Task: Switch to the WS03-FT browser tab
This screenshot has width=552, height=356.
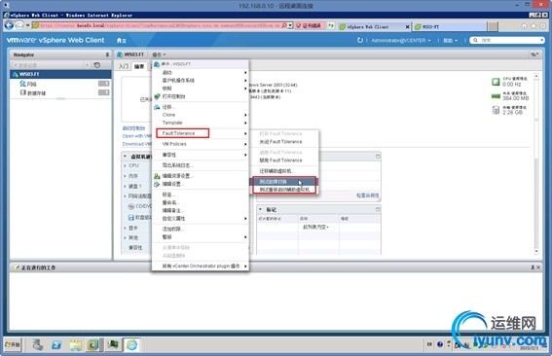Action: pos(449,26)
